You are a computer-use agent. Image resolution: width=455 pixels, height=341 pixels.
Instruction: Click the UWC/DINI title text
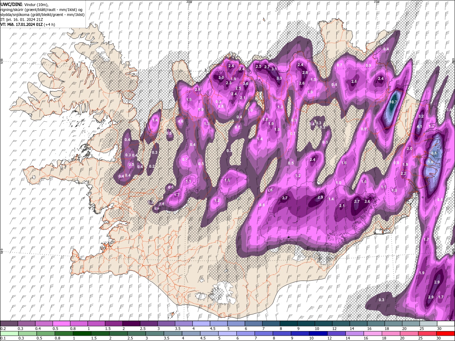[x=11, y=4]
